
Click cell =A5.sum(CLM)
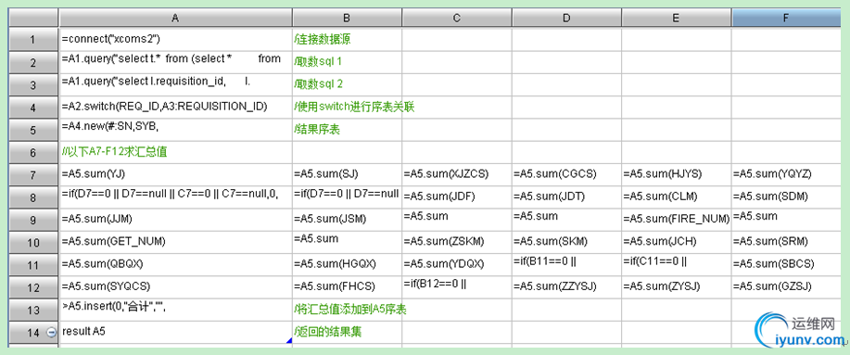tap(676, 197)
